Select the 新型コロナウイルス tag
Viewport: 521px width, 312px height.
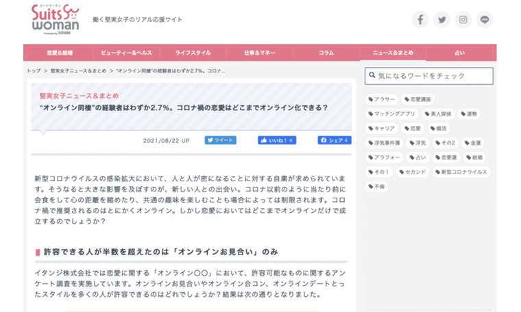[461, 172]
